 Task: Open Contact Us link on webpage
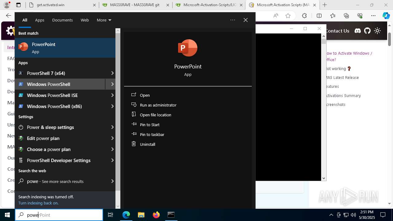tap(337, 31)
